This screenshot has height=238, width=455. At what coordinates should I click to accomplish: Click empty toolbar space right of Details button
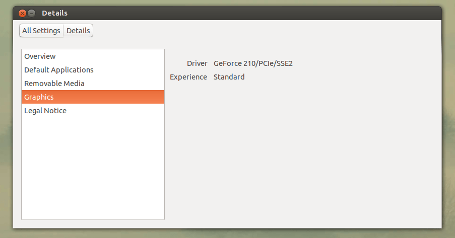(252, 31)
